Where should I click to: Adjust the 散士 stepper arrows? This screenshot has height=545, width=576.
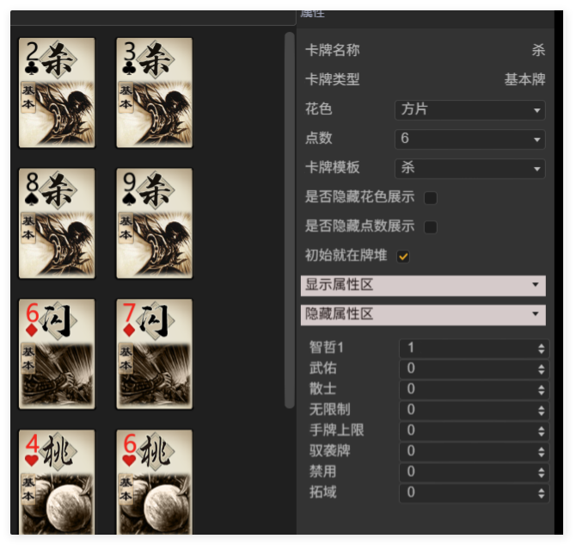(541, 390)
